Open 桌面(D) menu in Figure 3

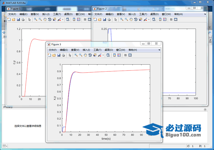point(109,50)
